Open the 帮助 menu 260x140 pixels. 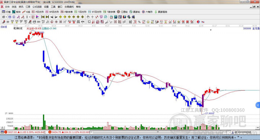tap(78, 7)
